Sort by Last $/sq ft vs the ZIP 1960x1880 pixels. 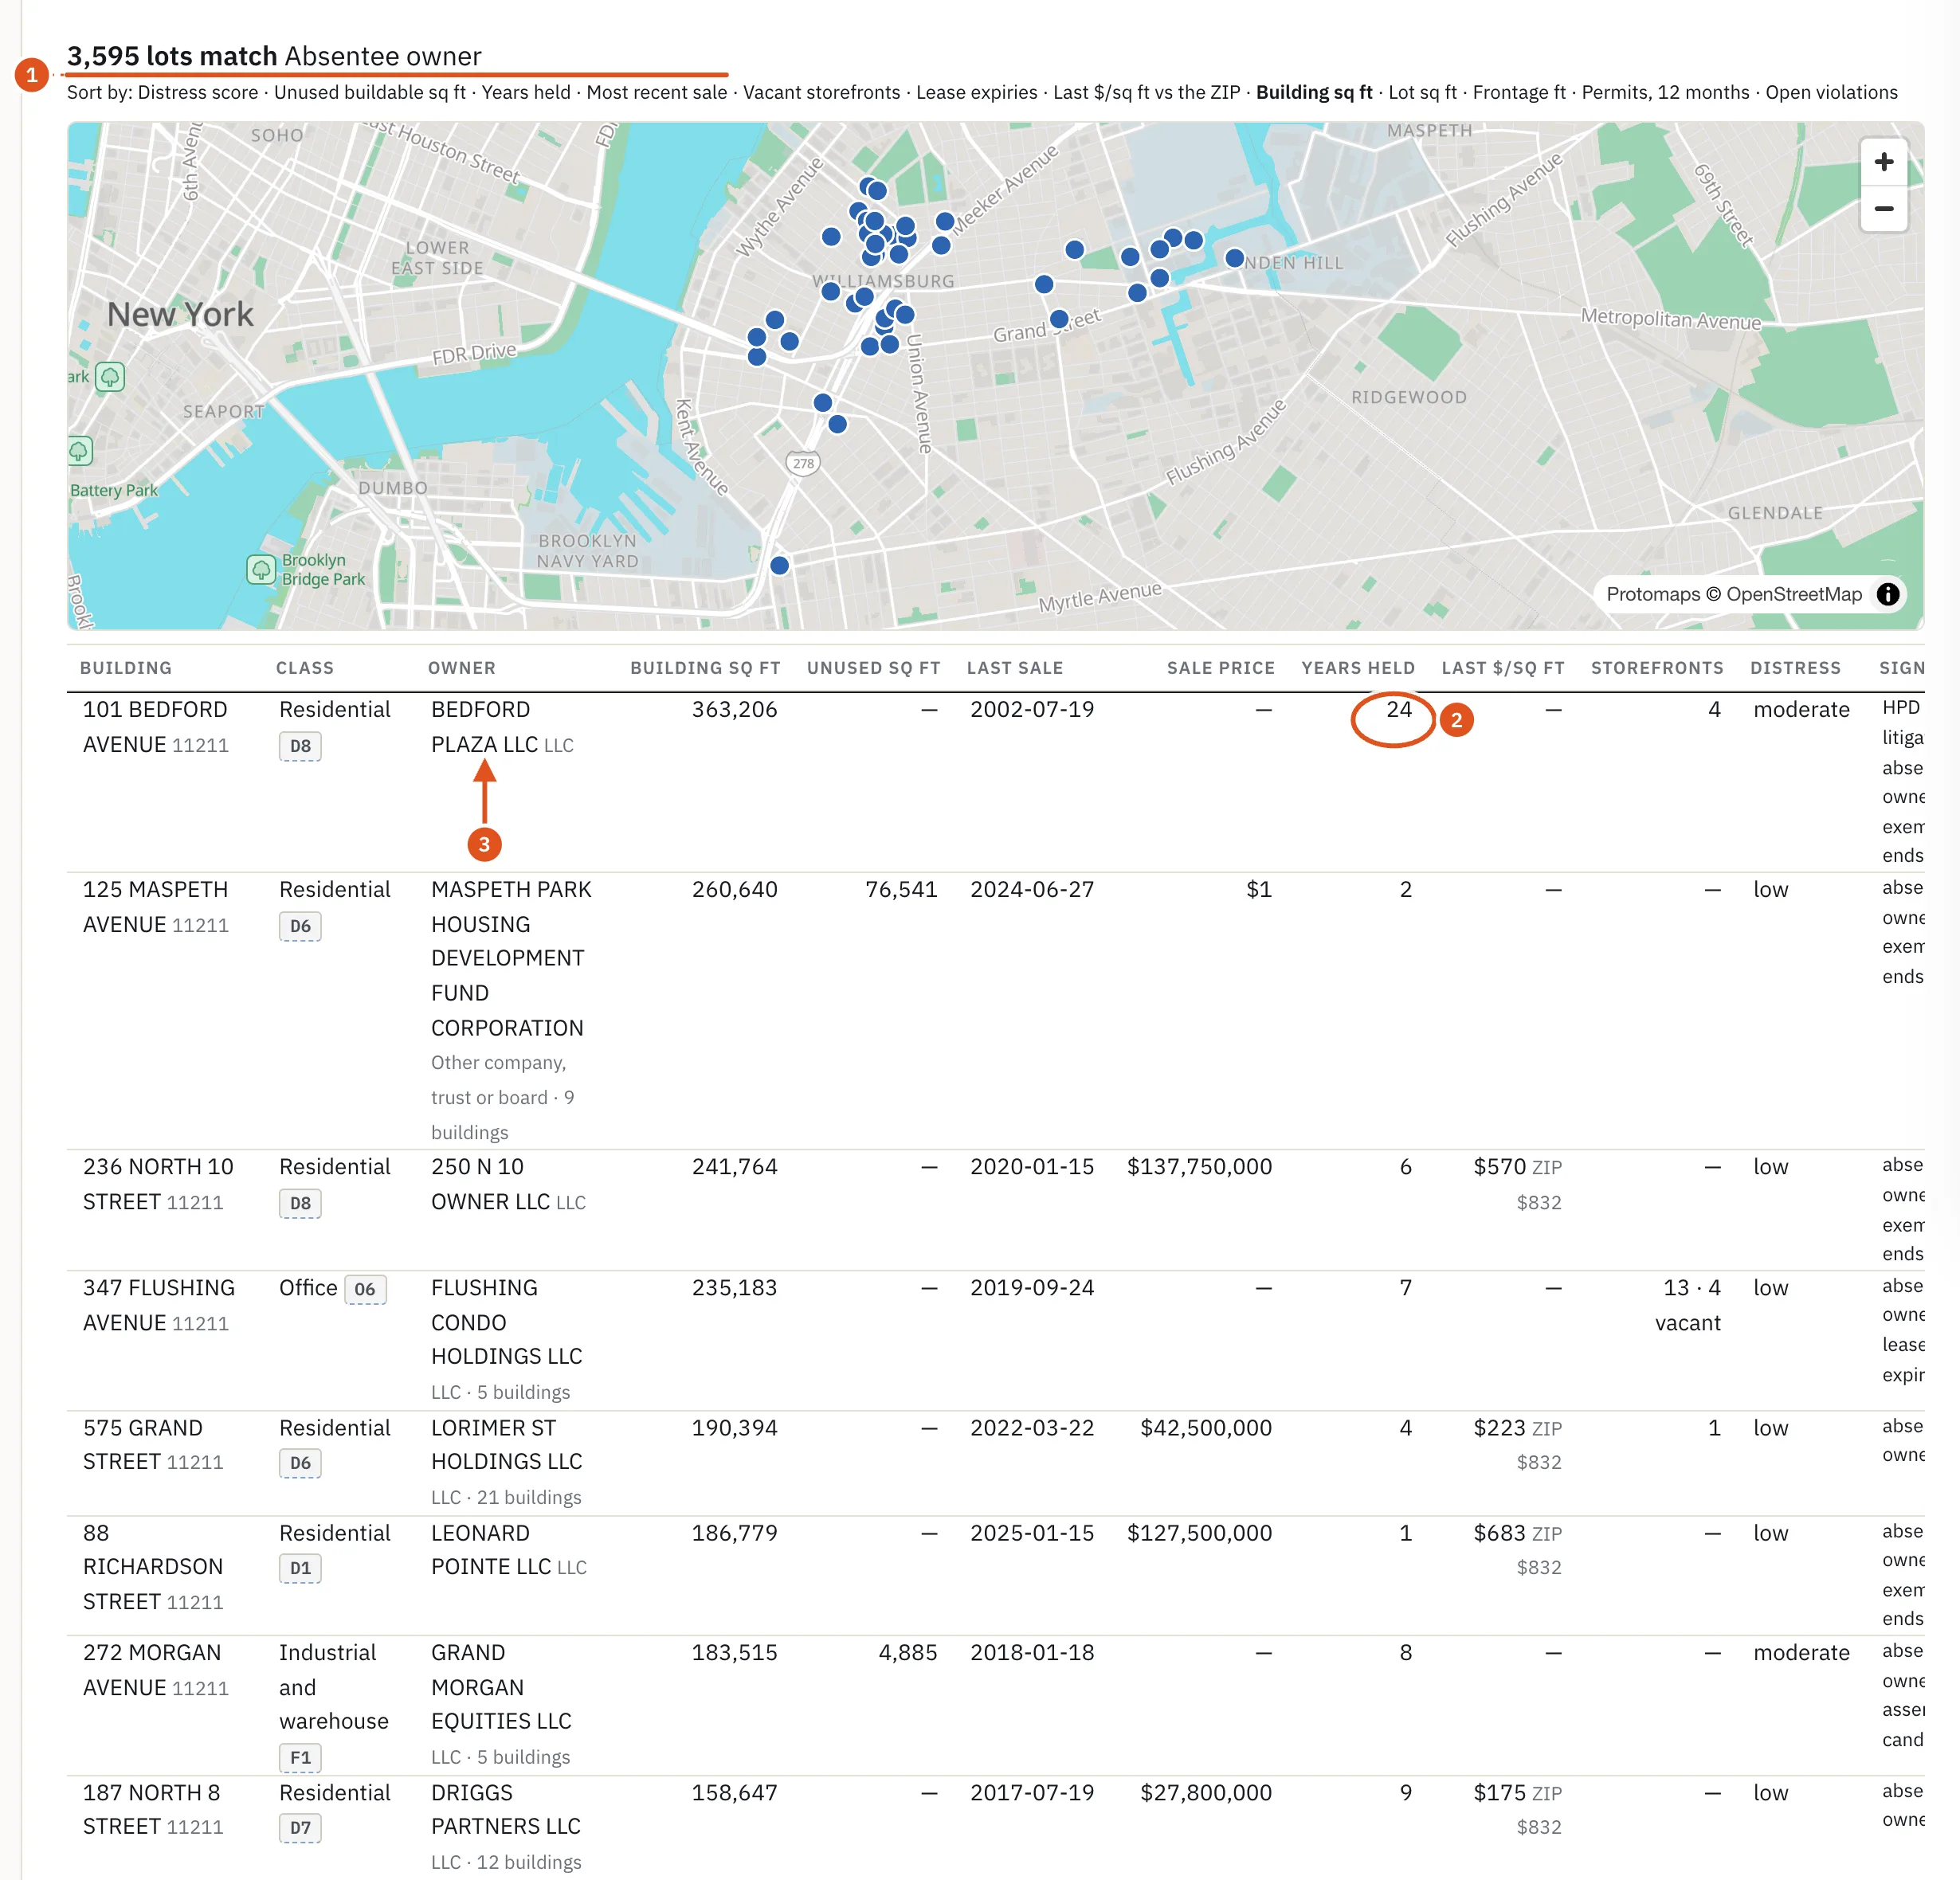point(1147,92)
